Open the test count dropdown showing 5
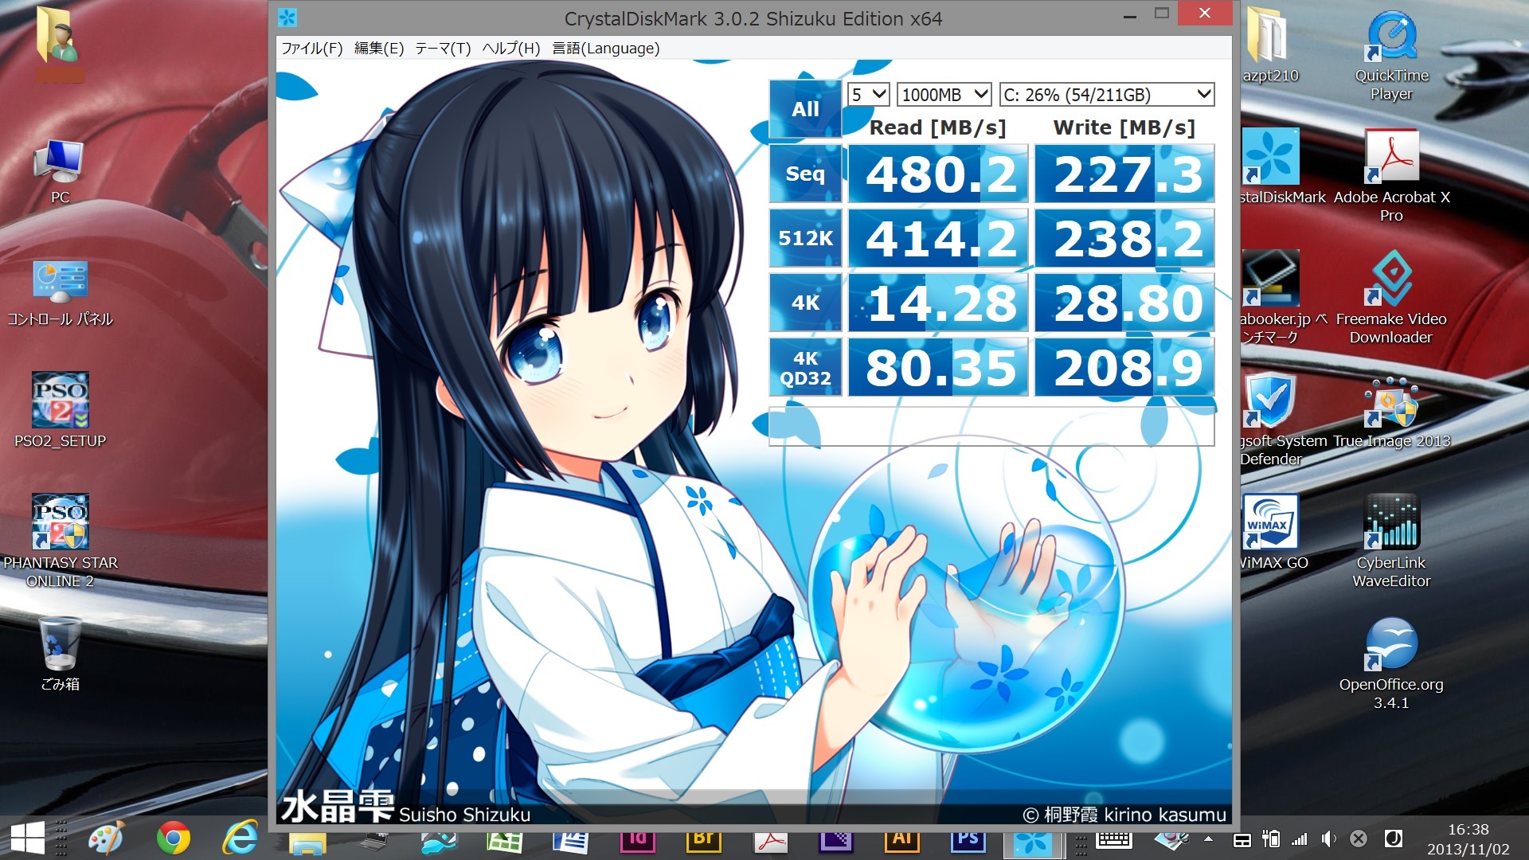Image resolution: width=1529 pixels, height=860 pixels. point(868,95)
